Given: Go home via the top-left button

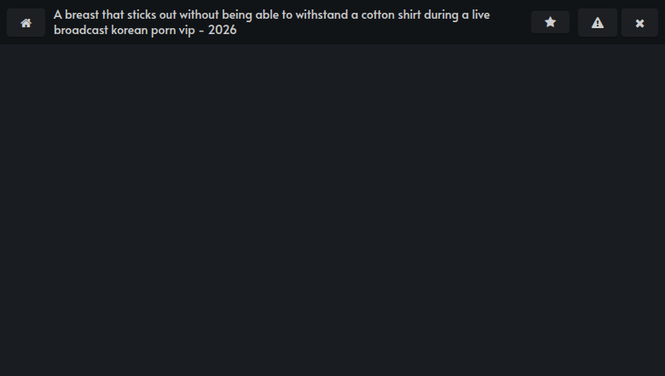Looking at the screenshot, I should 26,23.
